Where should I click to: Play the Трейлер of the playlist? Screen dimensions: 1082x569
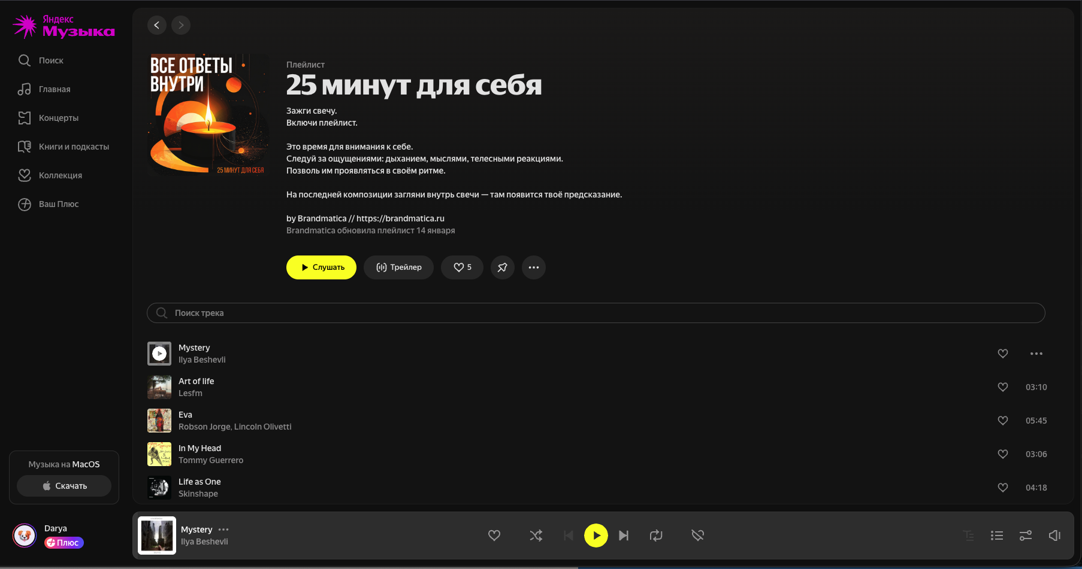398,267
